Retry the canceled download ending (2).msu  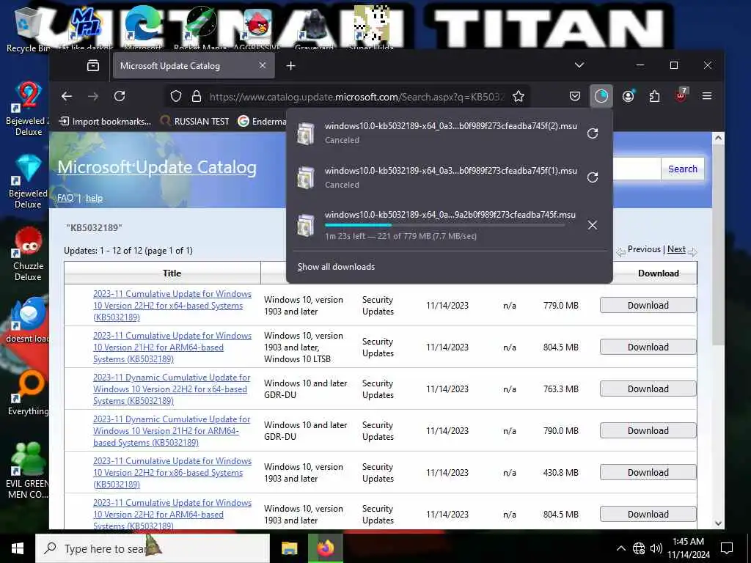(x=593, y=133)
